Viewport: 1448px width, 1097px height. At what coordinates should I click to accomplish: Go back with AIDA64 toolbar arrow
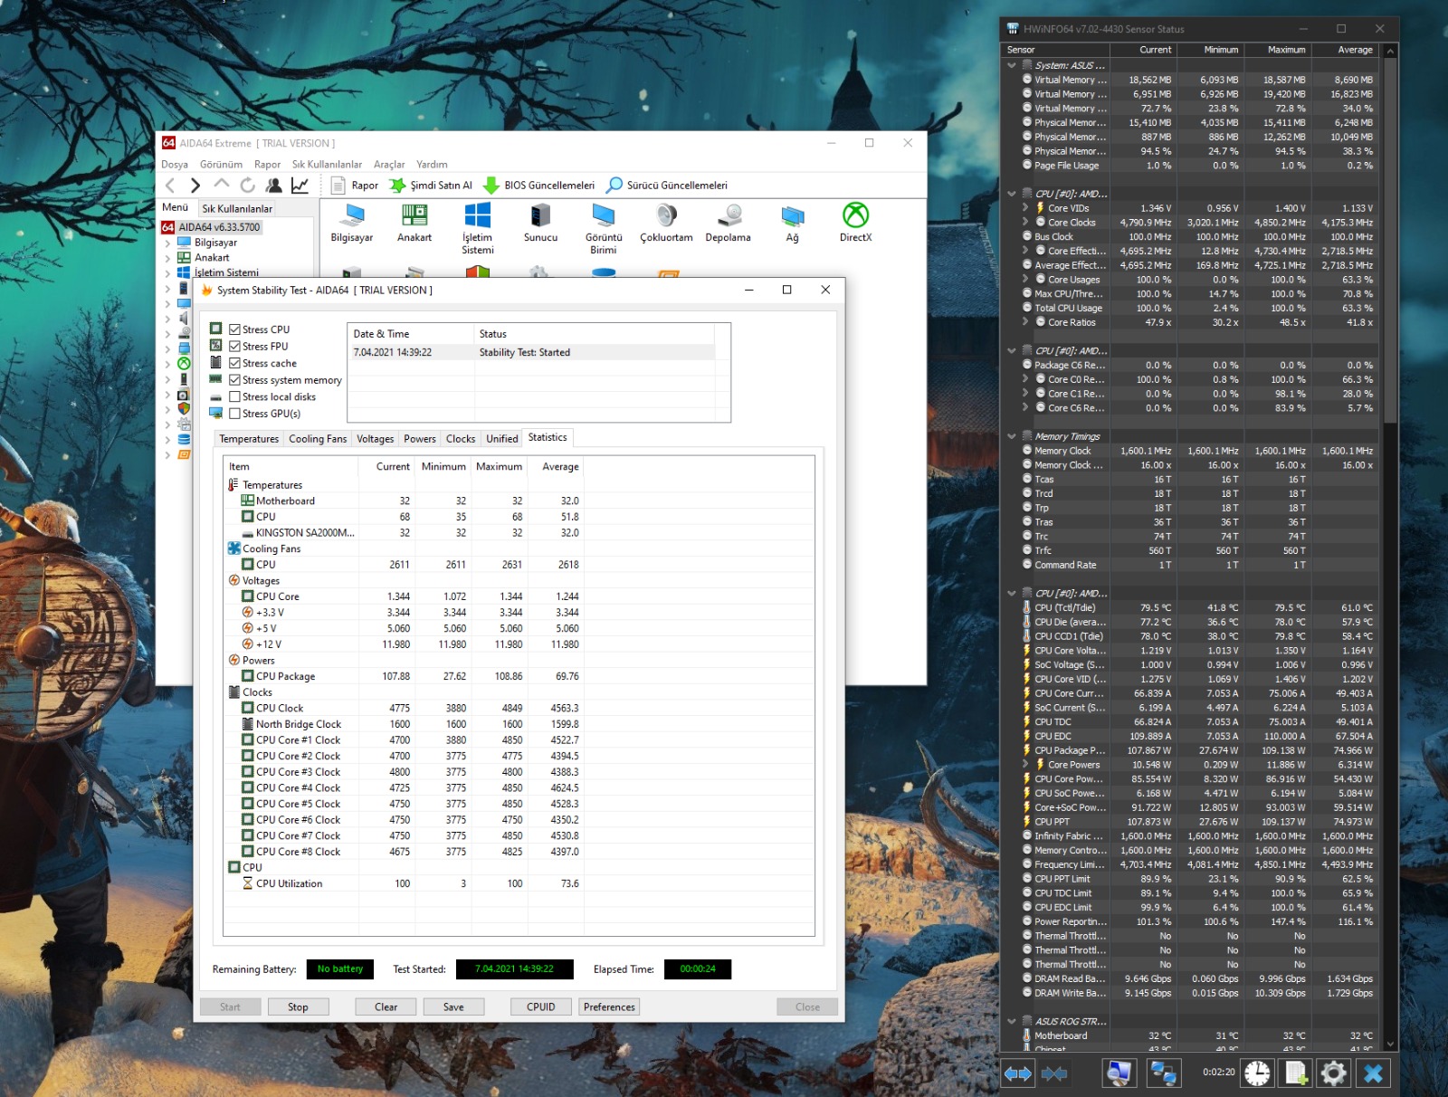pos(170,186)
